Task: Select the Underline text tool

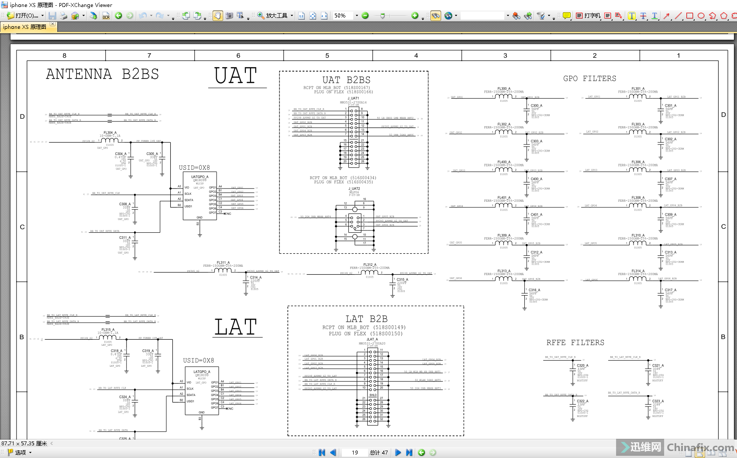Action: [x=654, y=16]
